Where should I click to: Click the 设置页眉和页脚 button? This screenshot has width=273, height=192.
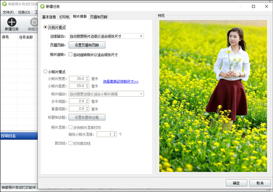pos(87,45)
